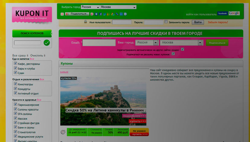The image size is (250, 142).
Task: Click the padlock icon beside the username field
Action: (x=85, y=22)
